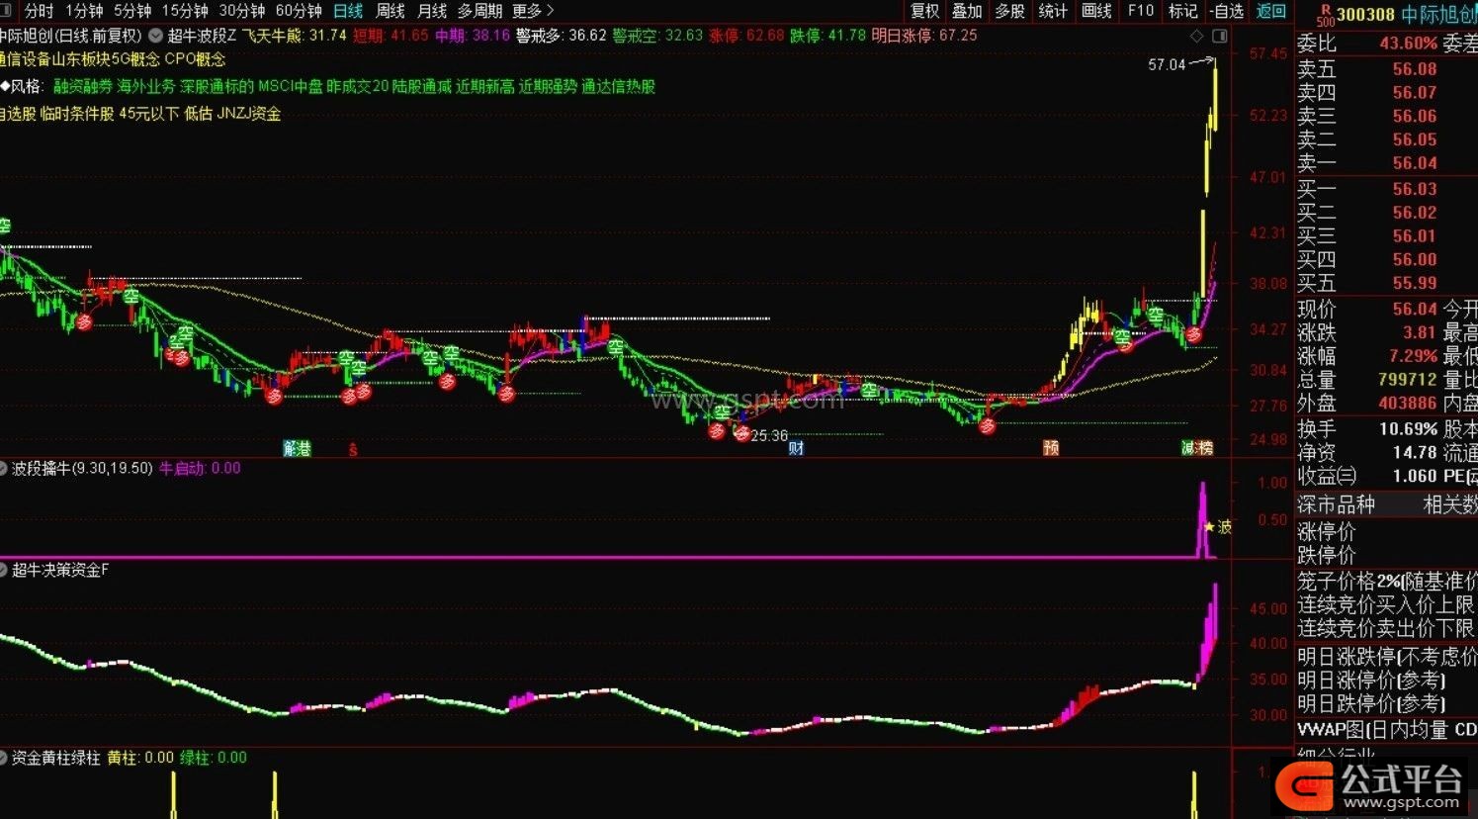
Task: Open the 波段擒牛 indicator panel dropdown
Action: (x=4, y=469)
